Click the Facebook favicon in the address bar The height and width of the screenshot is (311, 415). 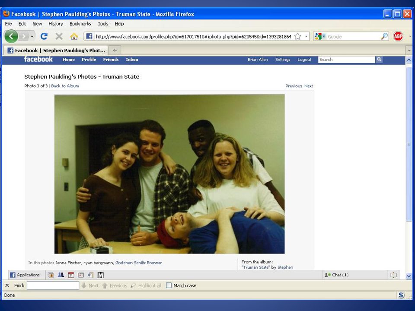89,36
